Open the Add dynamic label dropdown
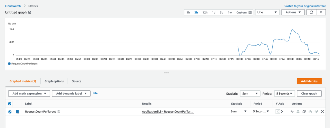The image size is (330, 128). (x=71, y=93)
